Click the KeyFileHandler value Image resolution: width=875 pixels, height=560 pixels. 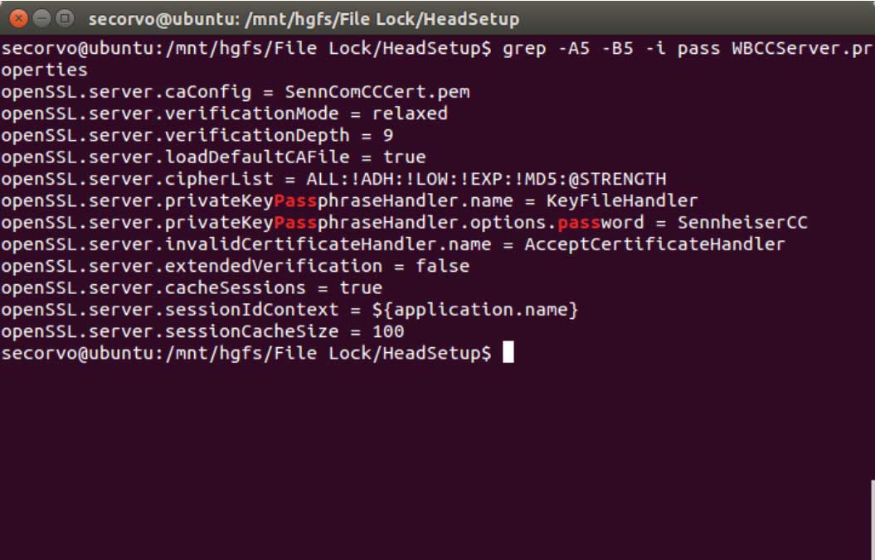click(622, 200)
